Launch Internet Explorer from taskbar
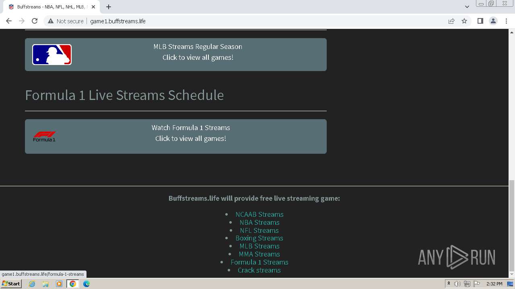515x289 pixels. (32, 284)
